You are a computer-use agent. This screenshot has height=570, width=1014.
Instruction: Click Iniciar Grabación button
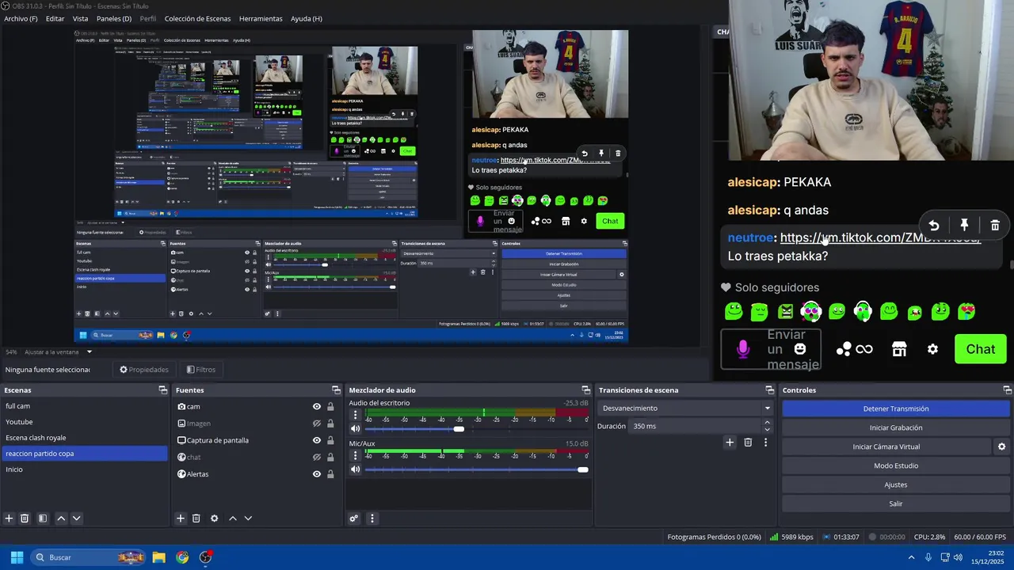(896, 427)
